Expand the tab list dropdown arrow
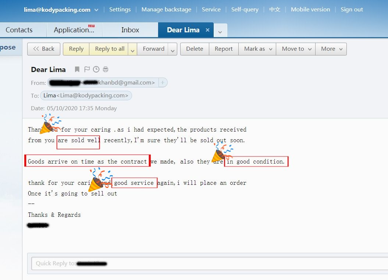Image resolution: width=388 pixels, height=280 pixels. coord(220,32)
